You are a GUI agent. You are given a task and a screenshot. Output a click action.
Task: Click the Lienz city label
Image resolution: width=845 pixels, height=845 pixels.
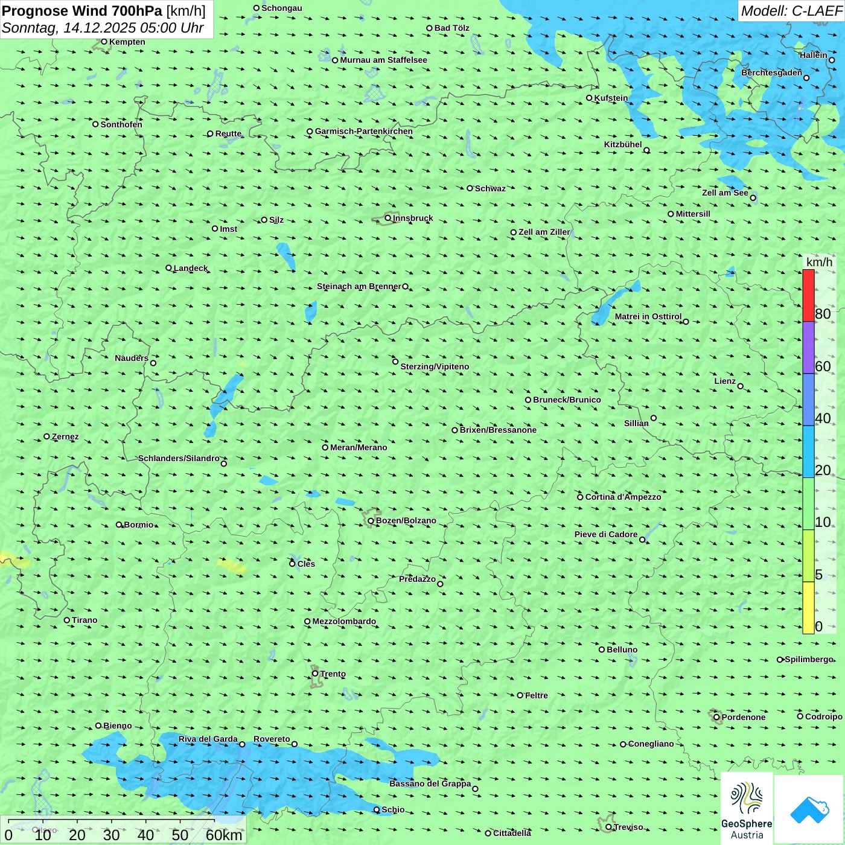(725, 381)
